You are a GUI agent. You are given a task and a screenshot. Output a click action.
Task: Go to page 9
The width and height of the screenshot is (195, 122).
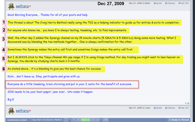73,120
